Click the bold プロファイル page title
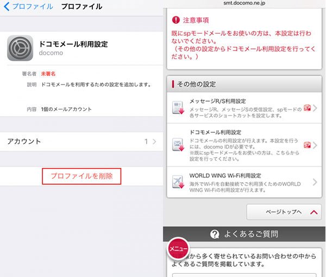Image resolution: width=326 pixels, height=277 pixels. click(81, 7)
